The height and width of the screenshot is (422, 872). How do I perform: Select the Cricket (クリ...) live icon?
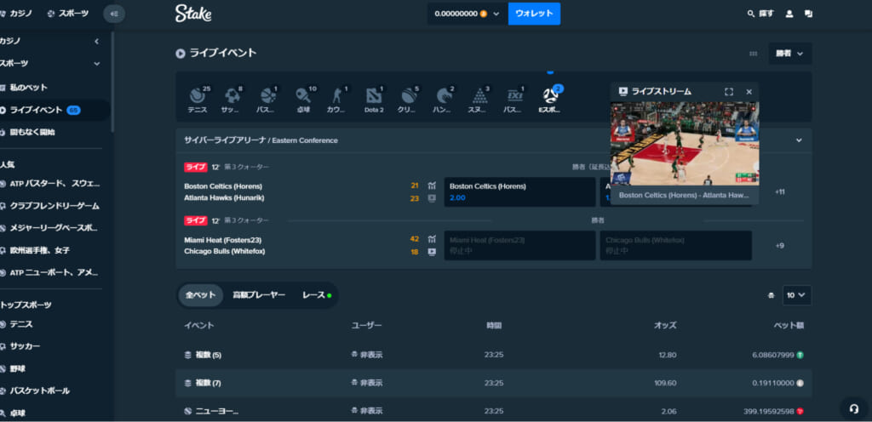pyautogui.click(x=408, y=100)
